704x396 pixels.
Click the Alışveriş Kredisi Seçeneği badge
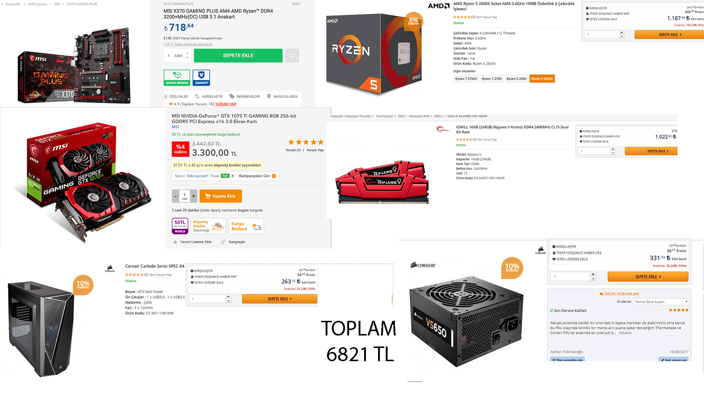point(208,226)
